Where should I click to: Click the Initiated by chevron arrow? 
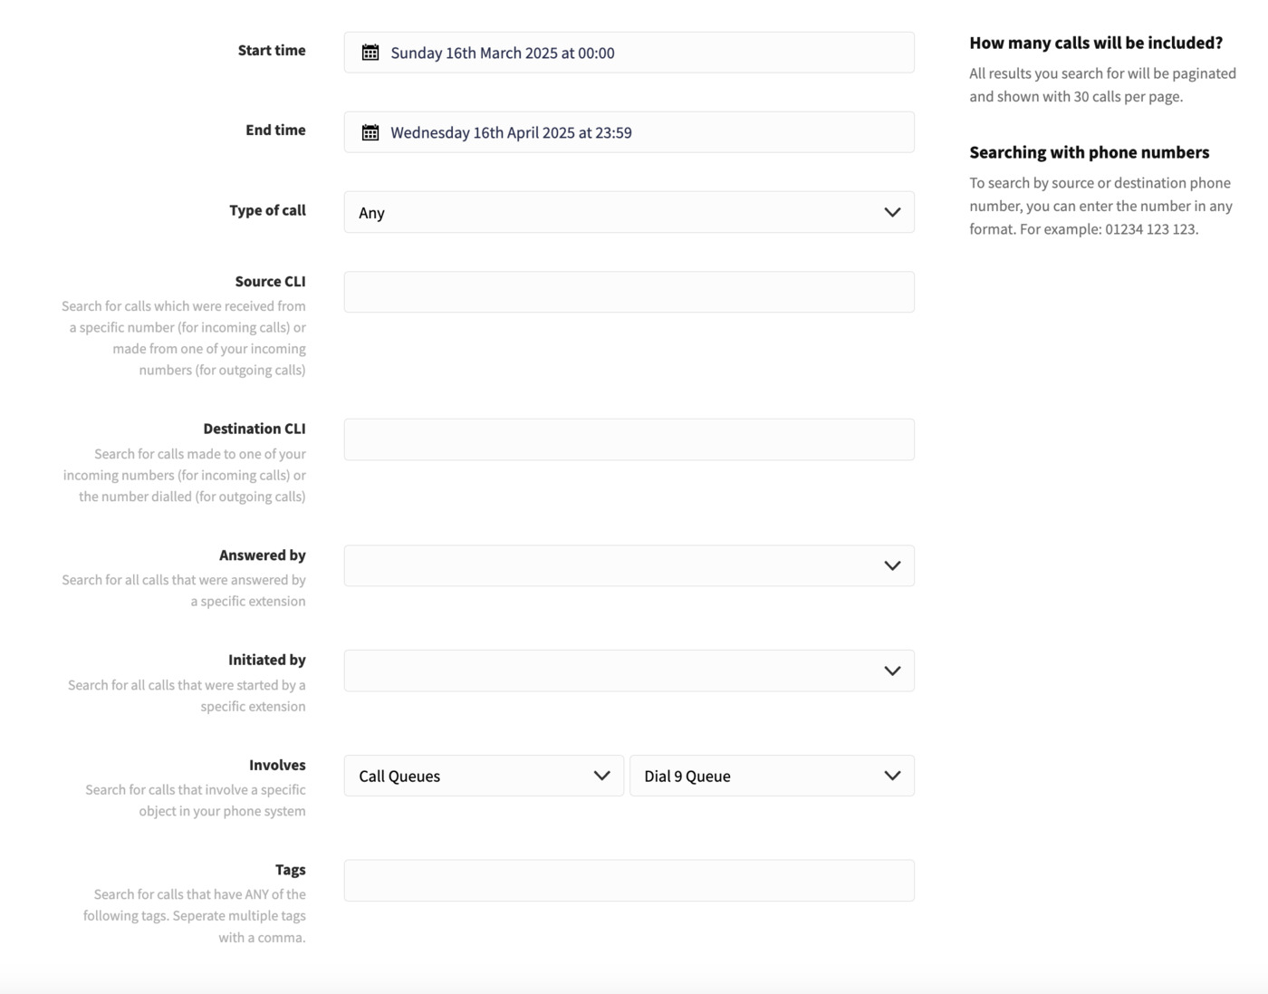pos(892,671)
